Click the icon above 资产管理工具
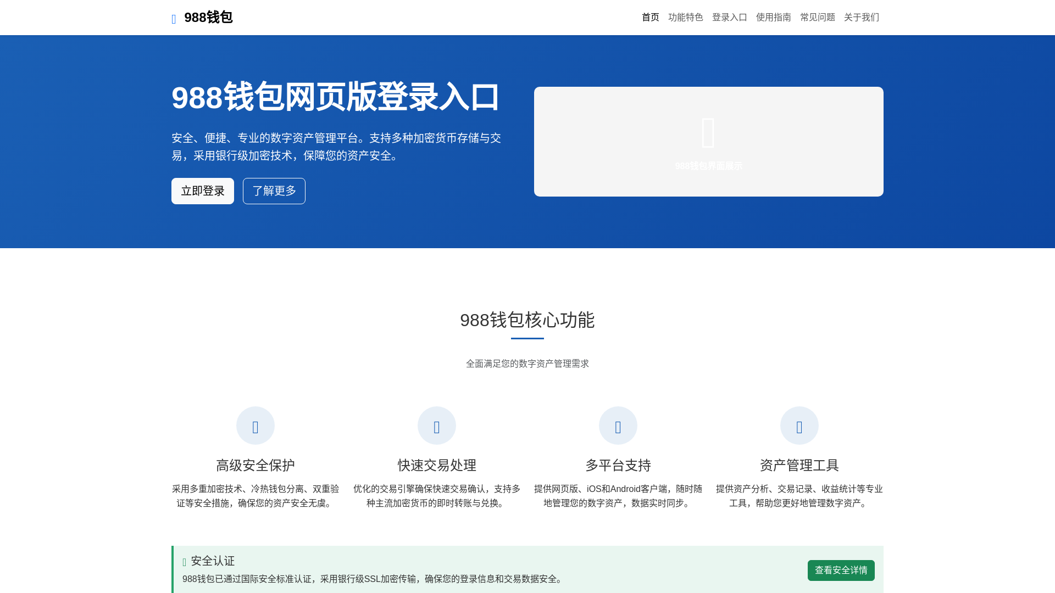The image size is (1055, 593). point(799,427)
